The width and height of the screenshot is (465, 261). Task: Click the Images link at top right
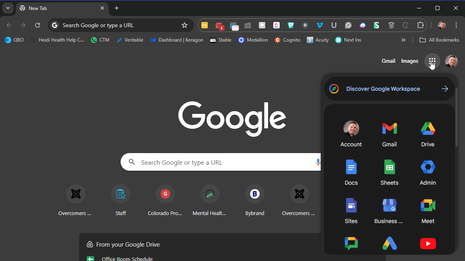[x=409, y=61]
